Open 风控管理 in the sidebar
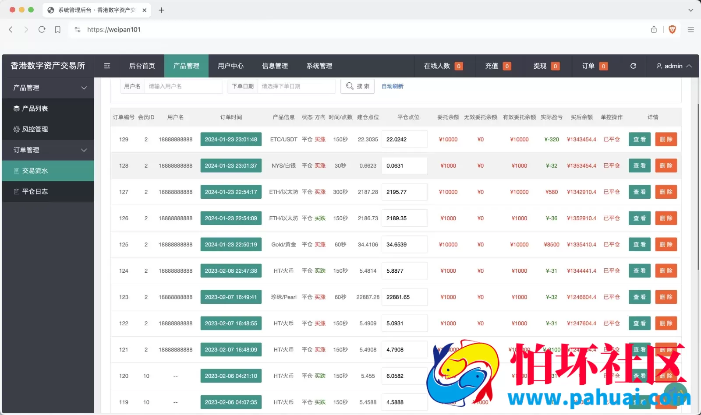 [48, 129]
